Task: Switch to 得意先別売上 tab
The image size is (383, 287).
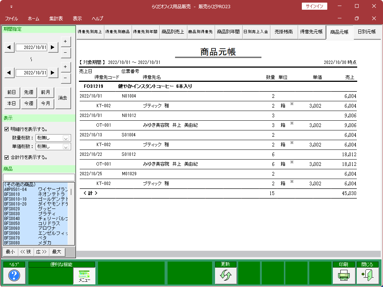Action: [90, 32]
